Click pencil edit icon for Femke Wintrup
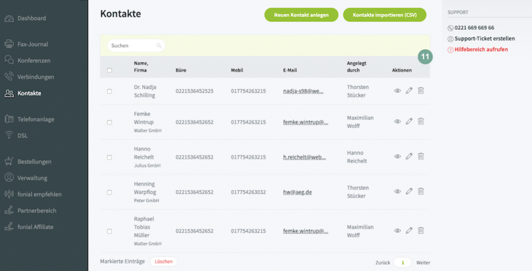The width and height of the screenshot is (532, 271). tap(409, 122)
